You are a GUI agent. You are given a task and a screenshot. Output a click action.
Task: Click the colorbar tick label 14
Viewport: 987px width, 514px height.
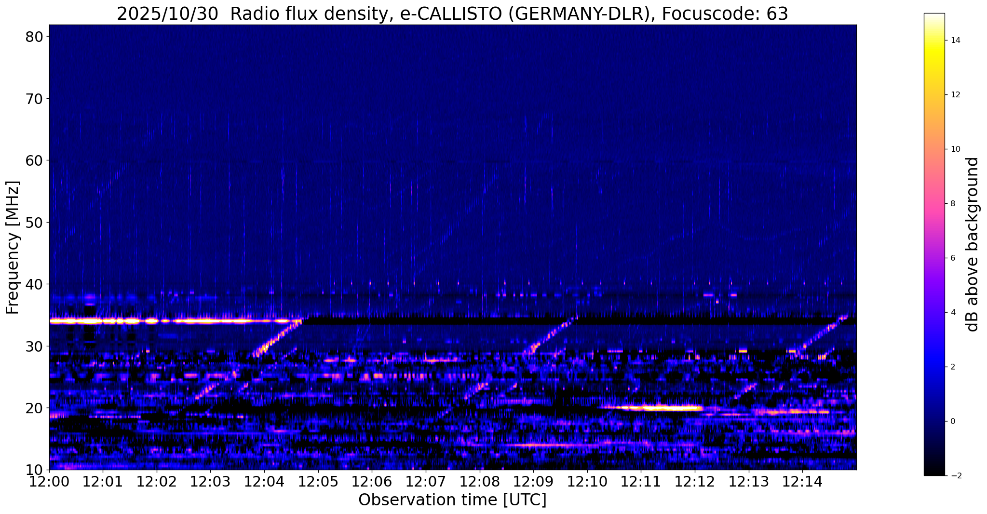click(x=955, y=40)
